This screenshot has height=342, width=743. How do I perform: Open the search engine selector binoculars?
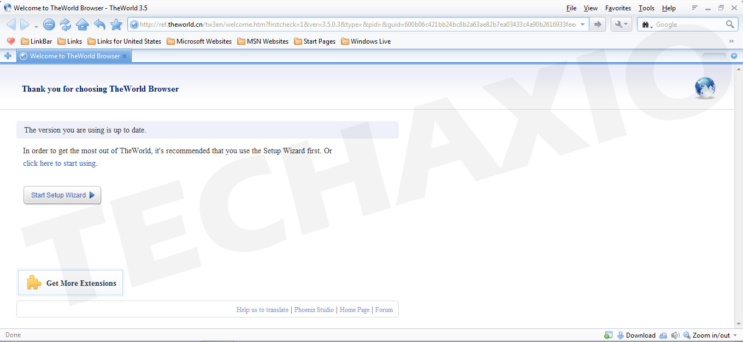(647, 25)
